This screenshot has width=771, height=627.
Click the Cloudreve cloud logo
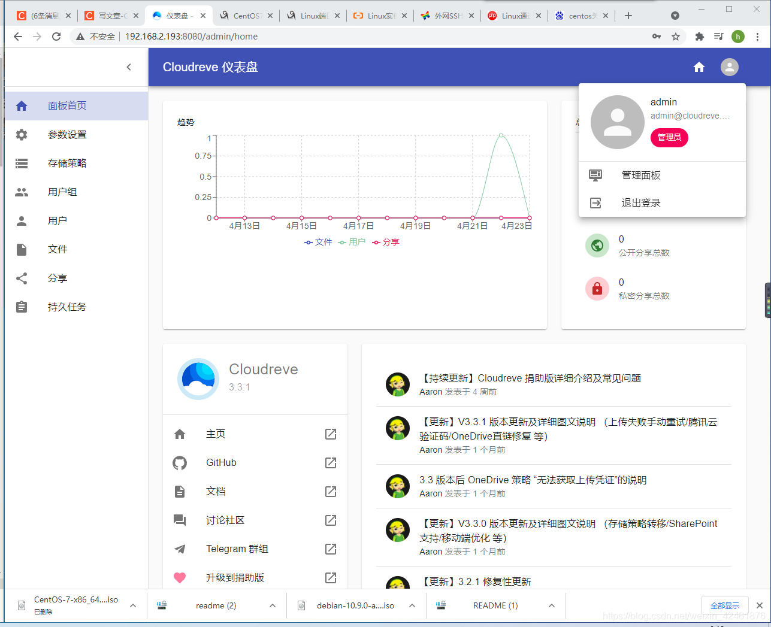click(198, 379)
